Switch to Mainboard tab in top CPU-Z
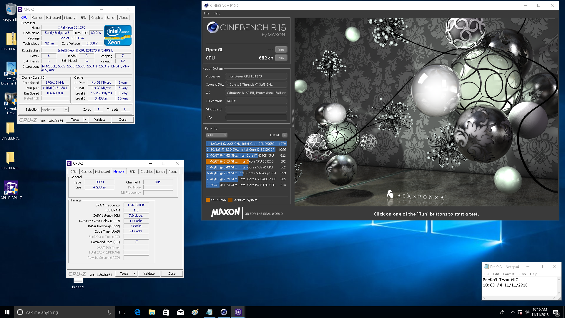The width and height of the screenshot is (565, 318). [53, 18]
